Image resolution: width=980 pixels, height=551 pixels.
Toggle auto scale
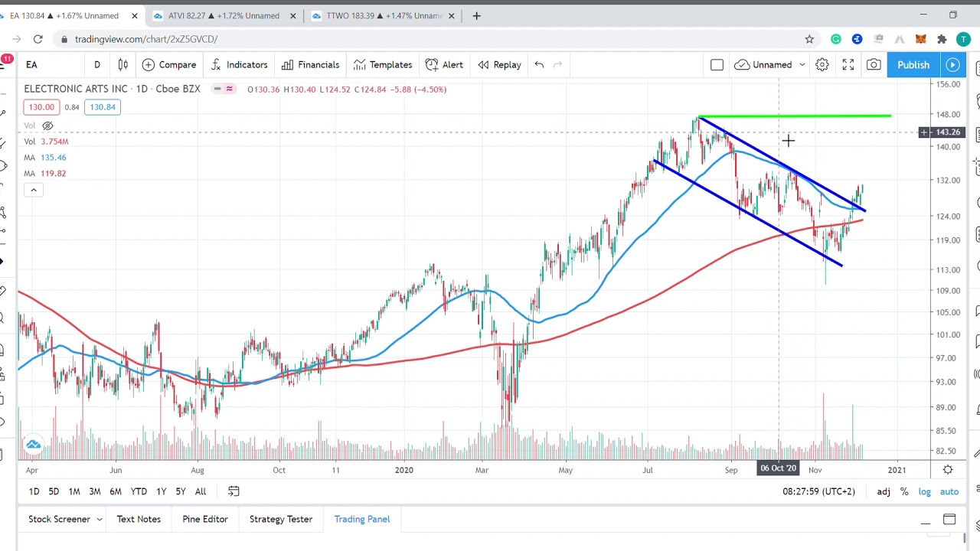tap(949, 491)
